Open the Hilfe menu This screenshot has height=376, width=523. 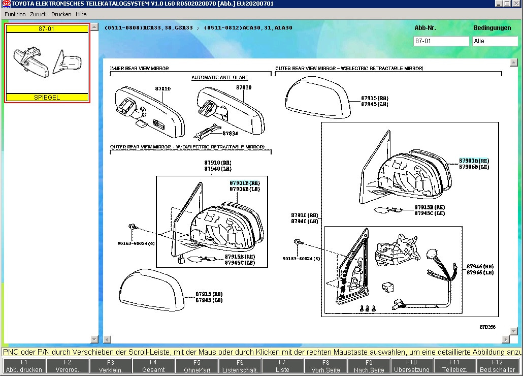coord(81,14)
